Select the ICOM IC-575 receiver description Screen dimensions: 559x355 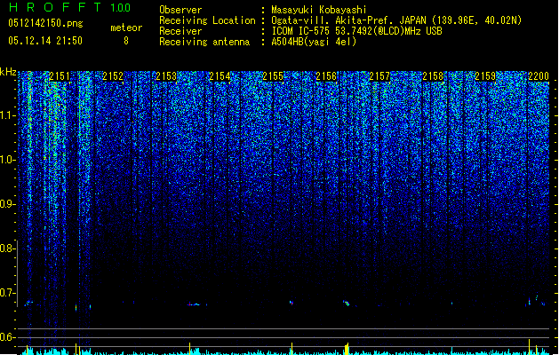click(356, 31)
